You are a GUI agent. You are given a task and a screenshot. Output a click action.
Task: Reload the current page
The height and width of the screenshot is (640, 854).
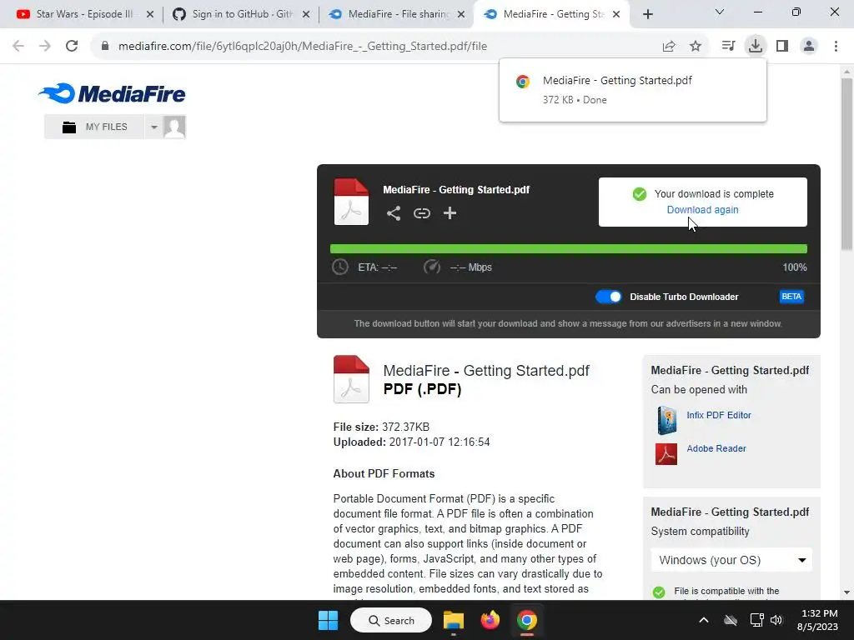click(x=72, y=47)
